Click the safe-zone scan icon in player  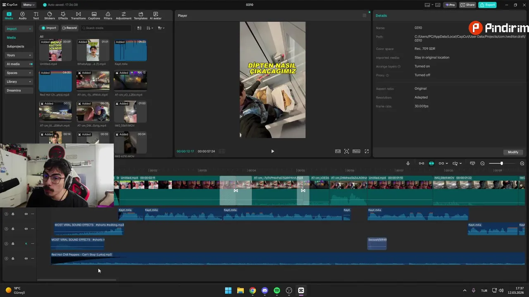click(x=346, y=151)
